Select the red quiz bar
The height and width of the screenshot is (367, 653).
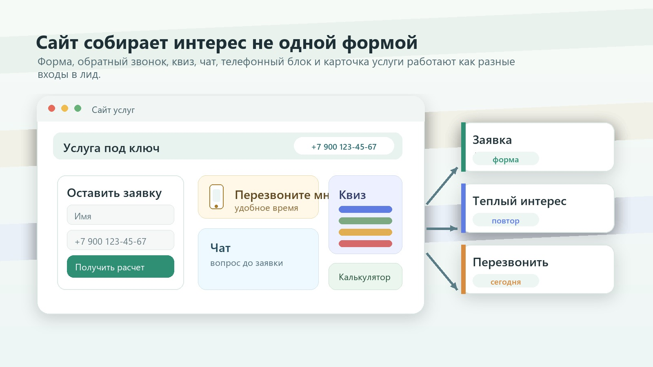click(x=365, y=243)
